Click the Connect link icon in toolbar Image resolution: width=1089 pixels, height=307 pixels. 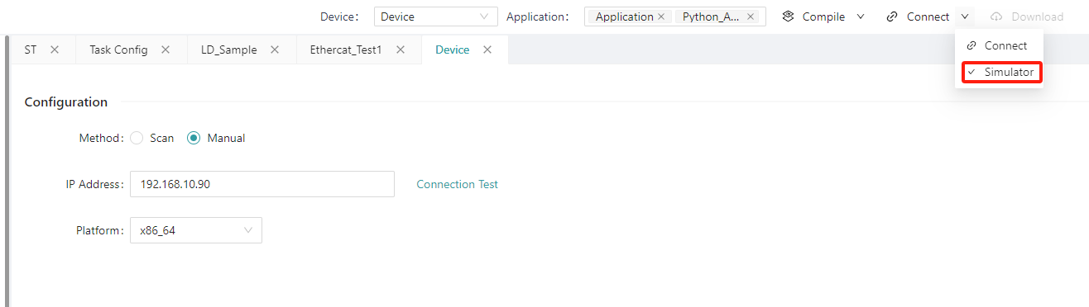[x=892, y=17]
